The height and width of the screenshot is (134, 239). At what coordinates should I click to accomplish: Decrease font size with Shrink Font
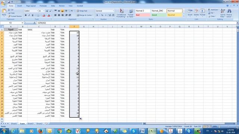(50, 11)
